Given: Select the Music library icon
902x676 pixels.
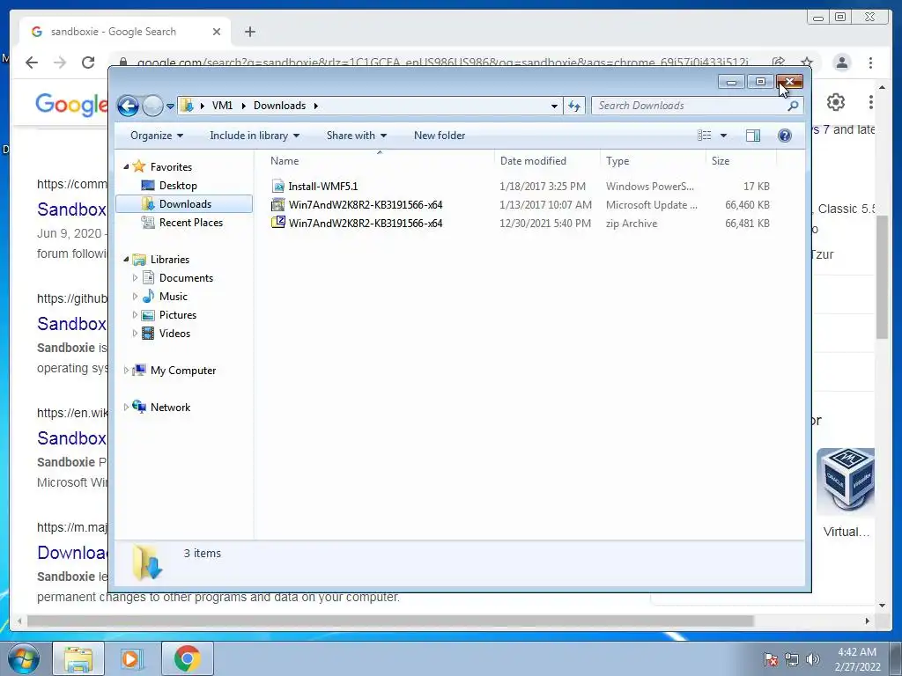Looking at the screenshot, I should click(148, 297).
